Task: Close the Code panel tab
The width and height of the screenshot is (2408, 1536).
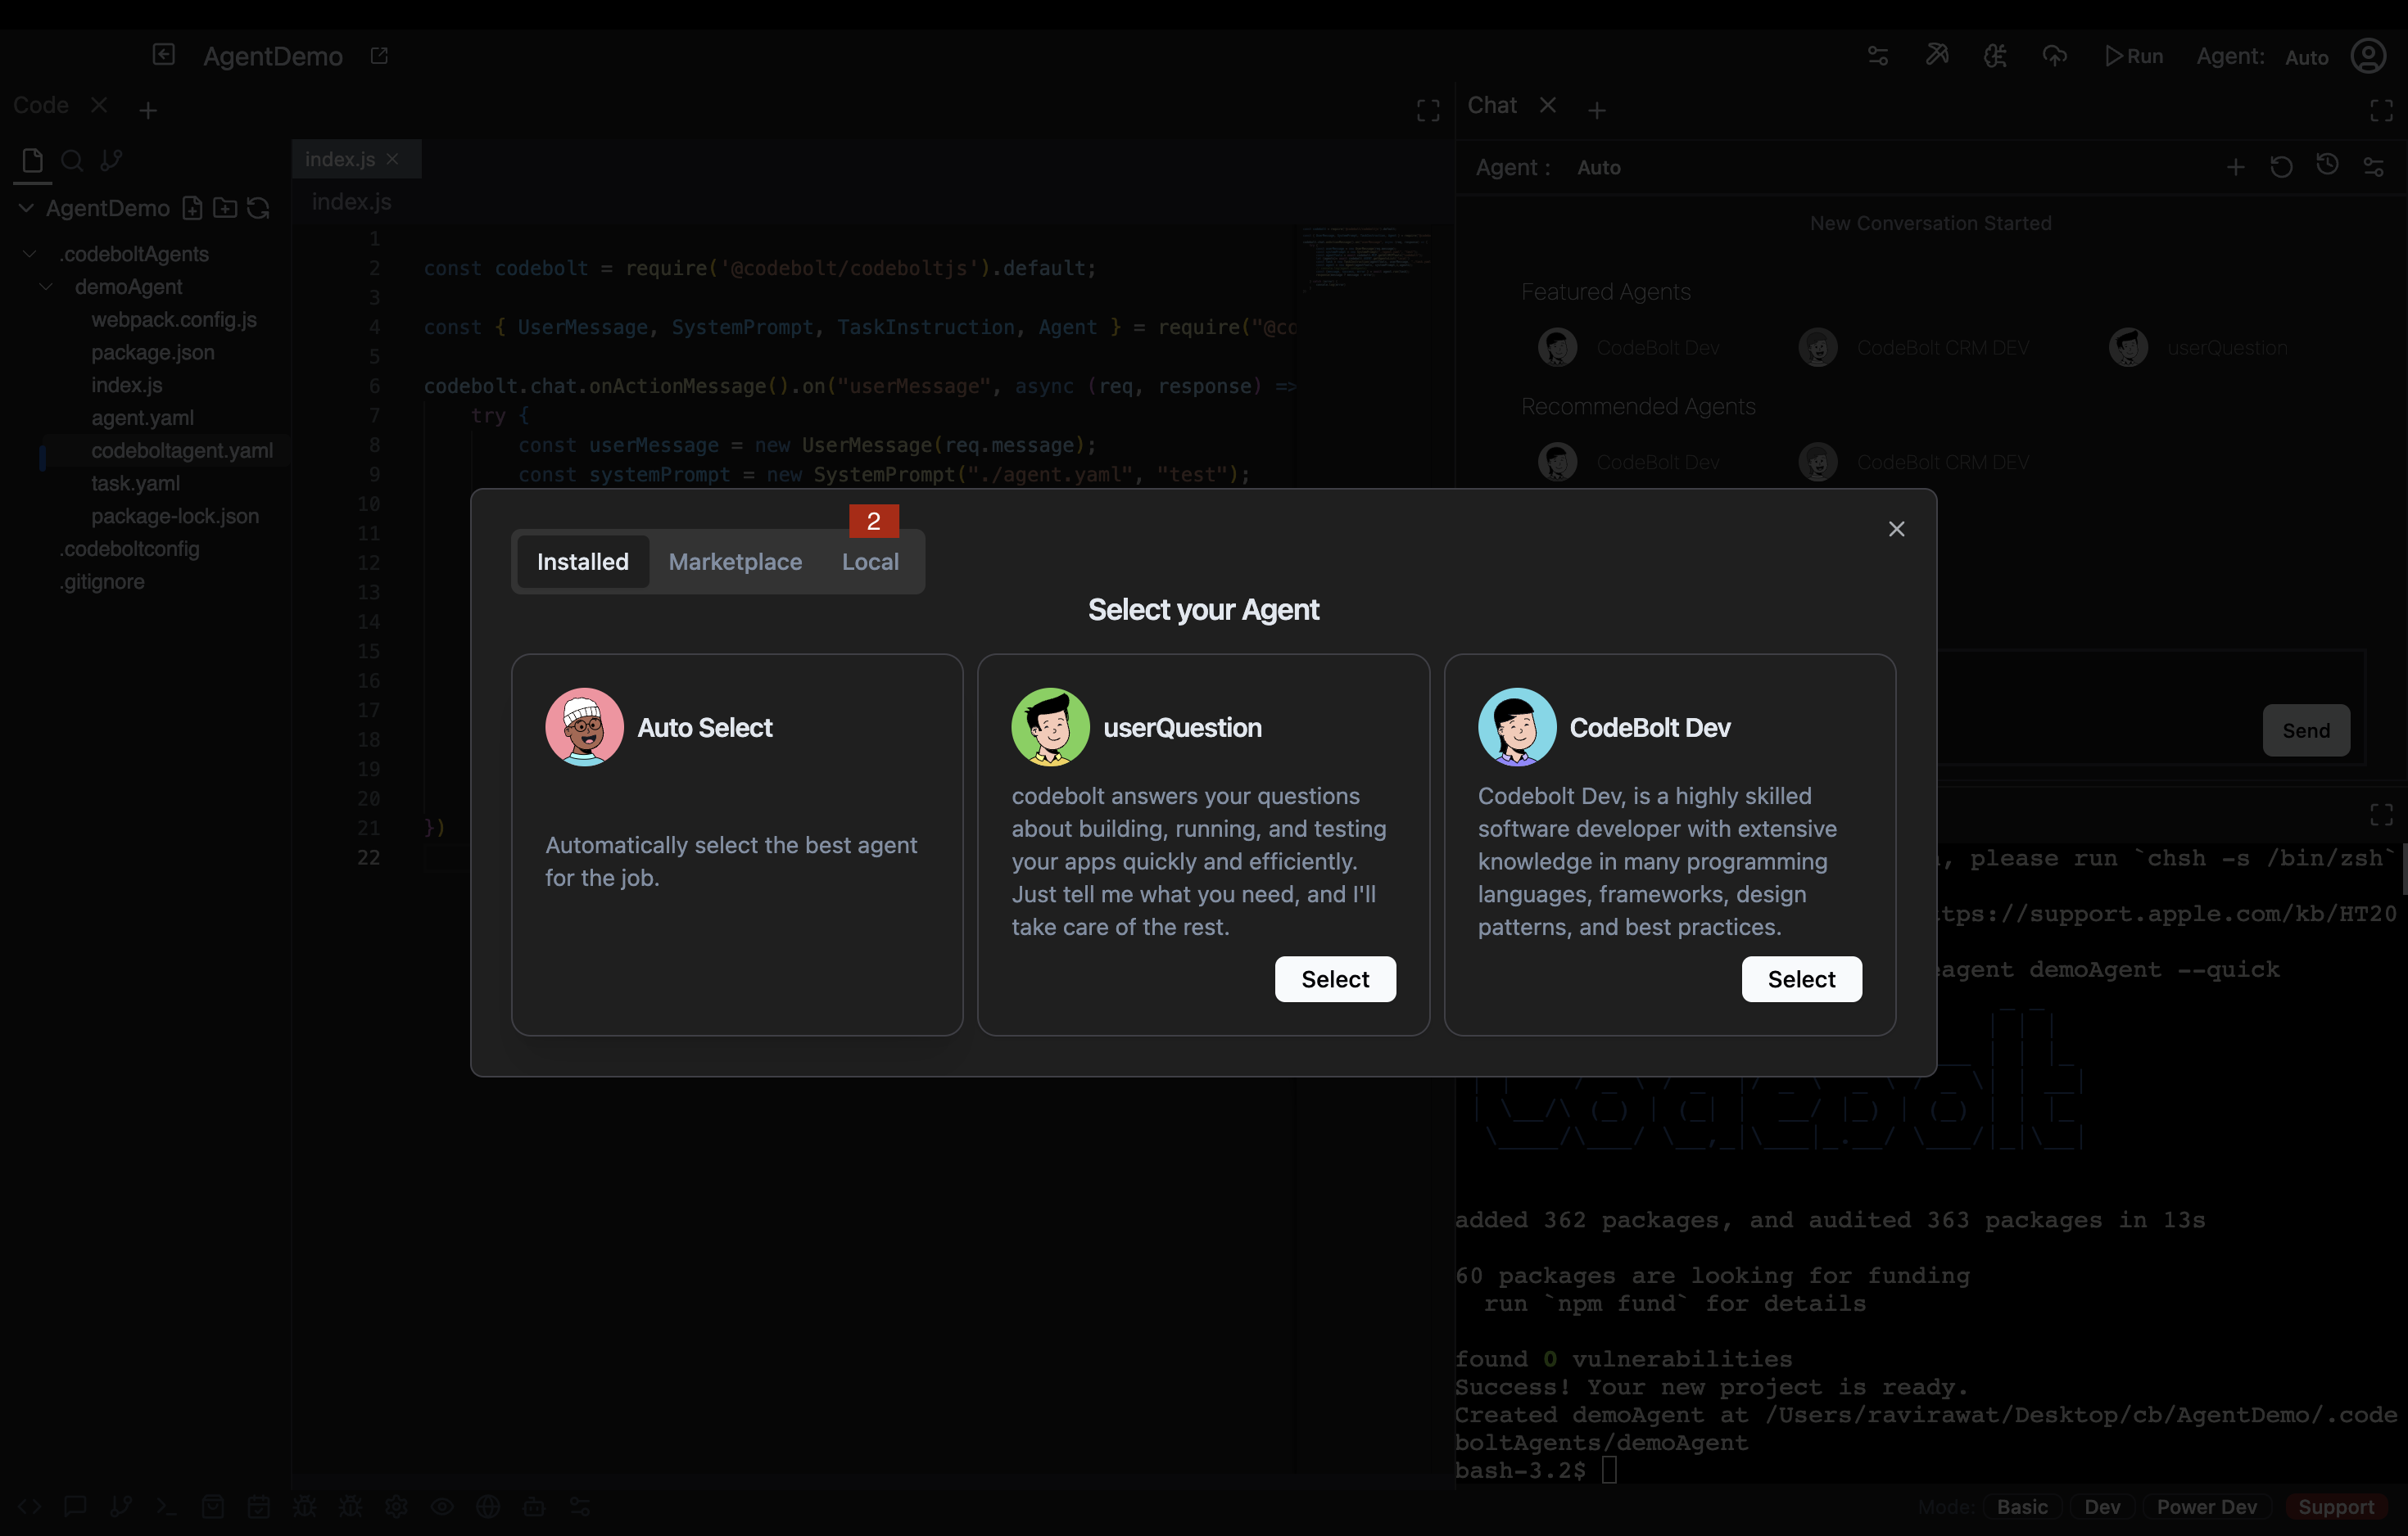Action: pyautogui.click(x=99, y=105)
